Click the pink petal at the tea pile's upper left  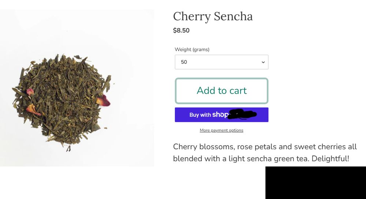tap(30, 91)
